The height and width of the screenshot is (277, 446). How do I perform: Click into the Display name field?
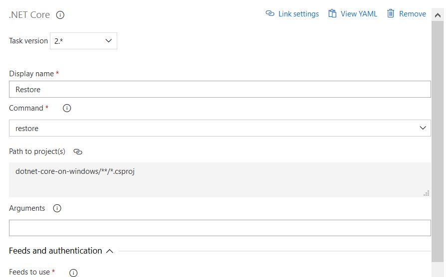coord(220,90)
